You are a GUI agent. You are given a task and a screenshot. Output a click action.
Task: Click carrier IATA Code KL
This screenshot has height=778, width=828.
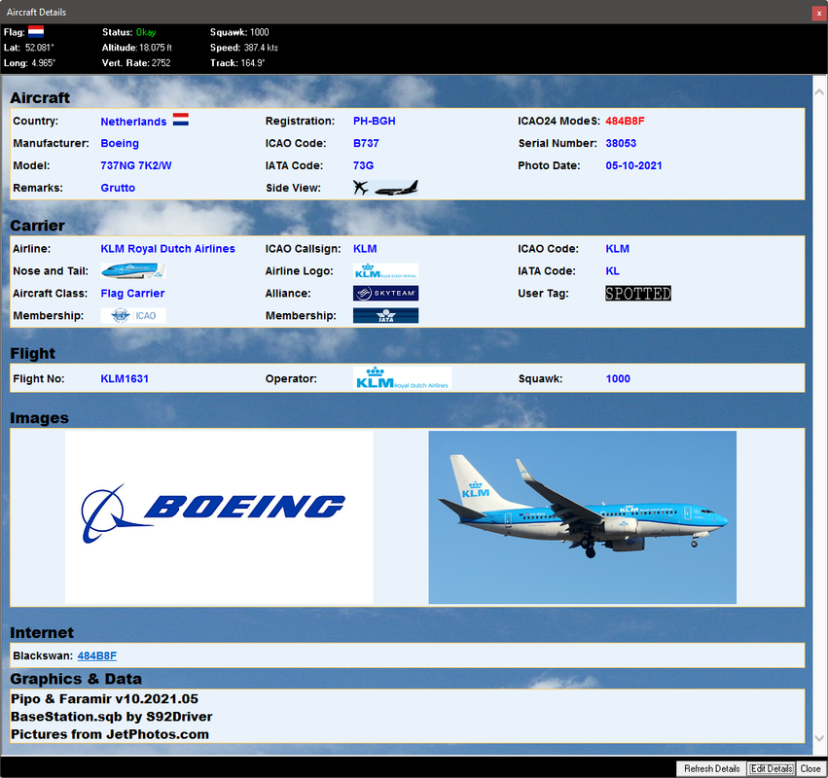(x=613, y=270)
